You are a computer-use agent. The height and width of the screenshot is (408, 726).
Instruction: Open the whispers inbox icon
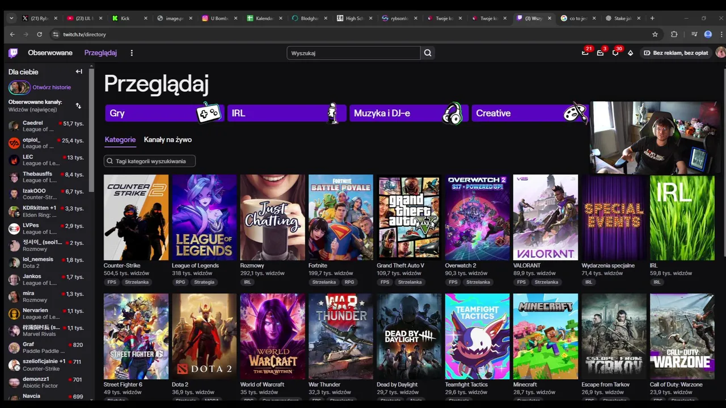(x=600, y=53)
